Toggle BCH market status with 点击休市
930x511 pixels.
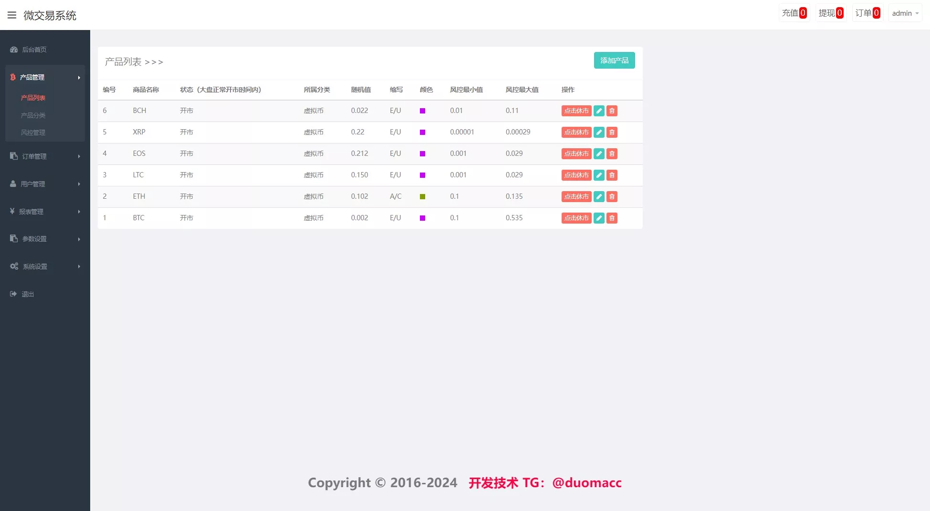pyautogui.click(x=576, y=111)
